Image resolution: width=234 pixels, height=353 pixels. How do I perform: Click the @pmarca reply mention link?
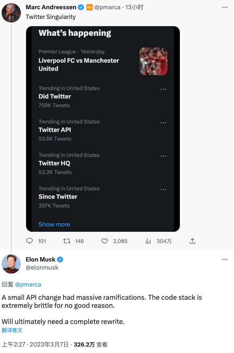click(28, 284)
